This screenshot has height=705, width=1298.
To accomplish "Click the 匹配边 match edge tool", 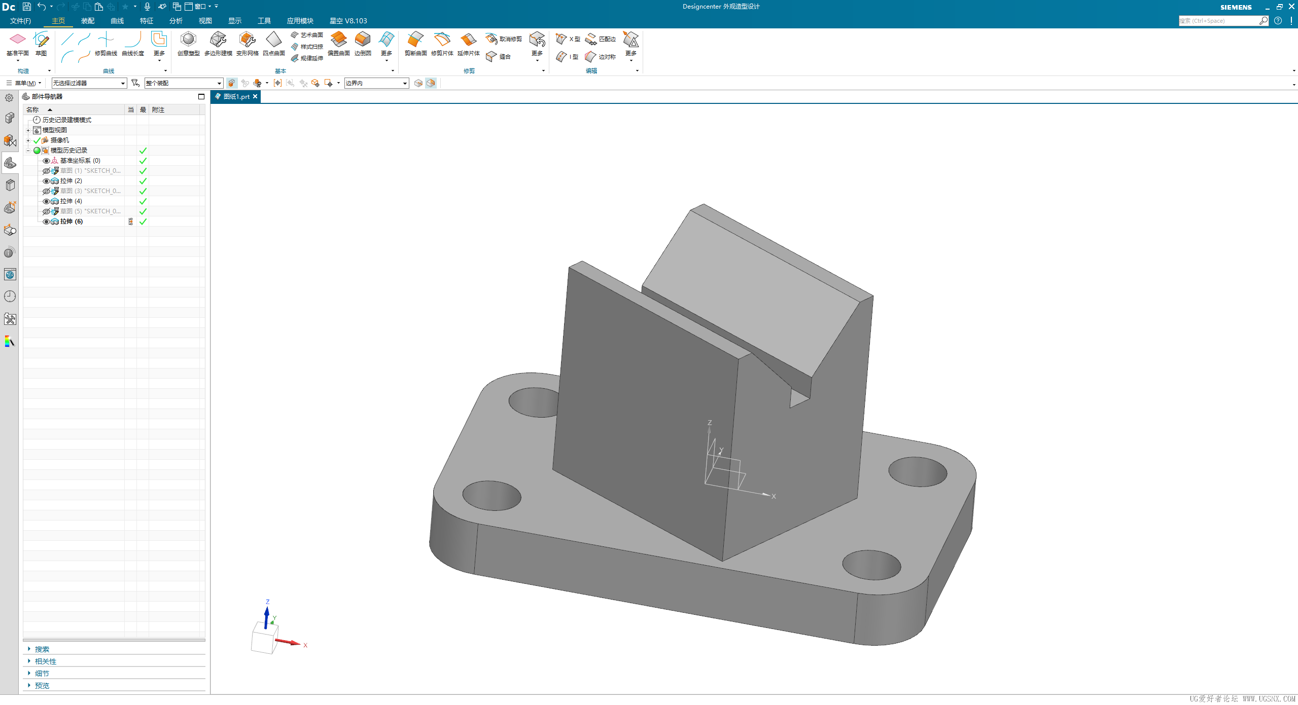I will coord(601,39).
